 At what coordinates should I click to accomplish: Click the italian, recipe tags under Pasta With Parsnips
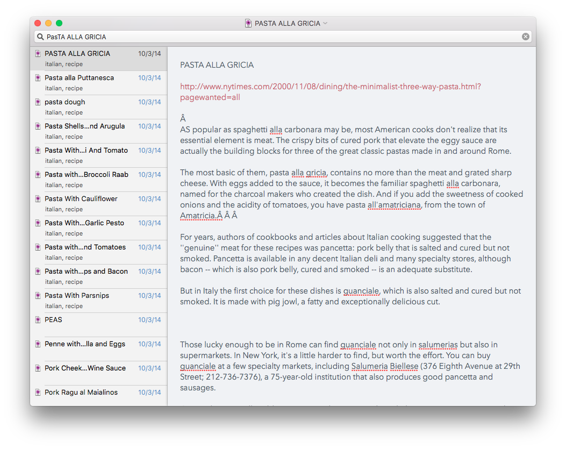[x=64, y=306]
